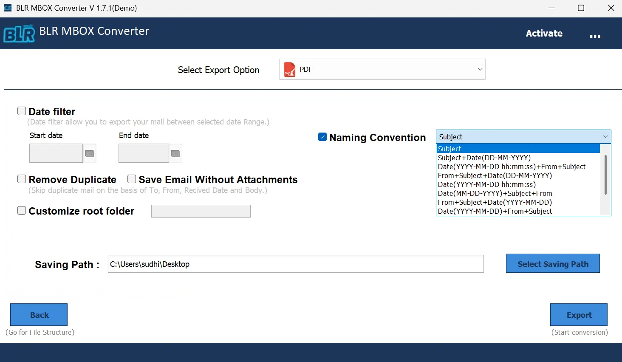The image size is (622, 362).
Task: Click the Export button to start conversion
Action: point(578,314)
